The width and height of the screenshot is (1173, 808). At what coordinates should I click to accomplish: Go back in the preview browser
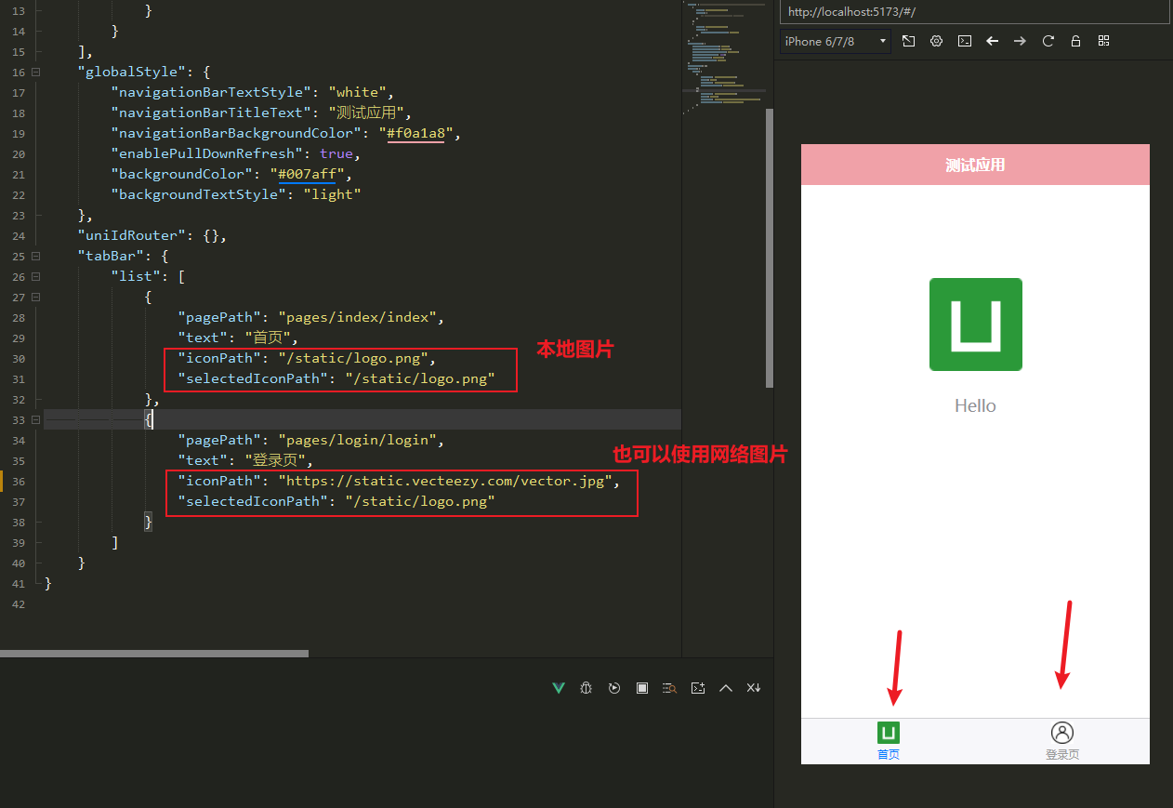coord(993,41)
